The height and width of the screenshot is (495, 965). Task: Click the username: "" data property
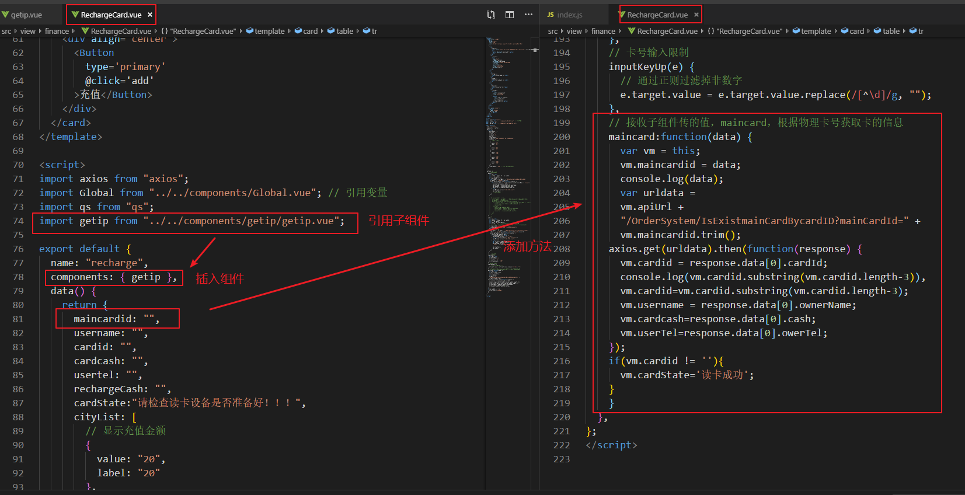click(111, 333)
